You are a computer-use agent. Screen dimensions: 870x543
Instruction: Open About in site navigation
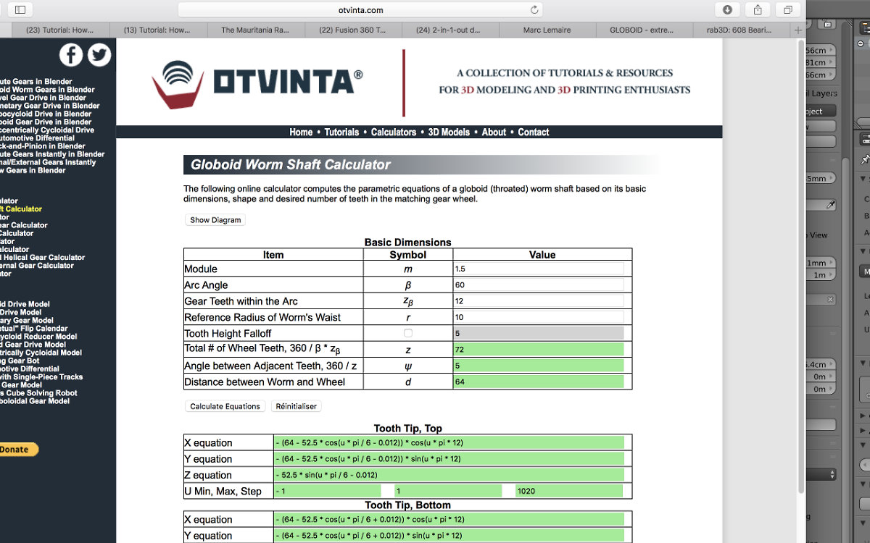494,132
